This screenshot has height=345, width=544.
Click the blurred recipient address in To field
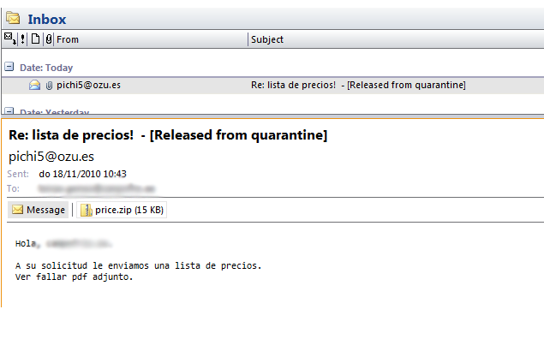(x=96, y=187)
